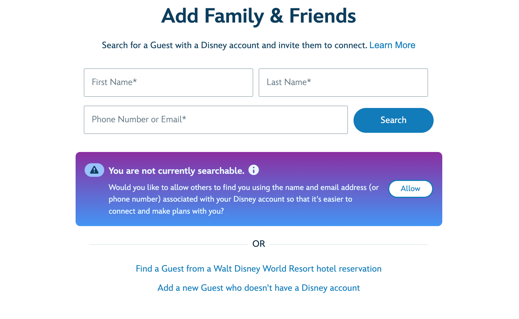Screen dimensions: 519x319
Task: Click the banner line mentioning "phone number"
Action: coord(230,199)
